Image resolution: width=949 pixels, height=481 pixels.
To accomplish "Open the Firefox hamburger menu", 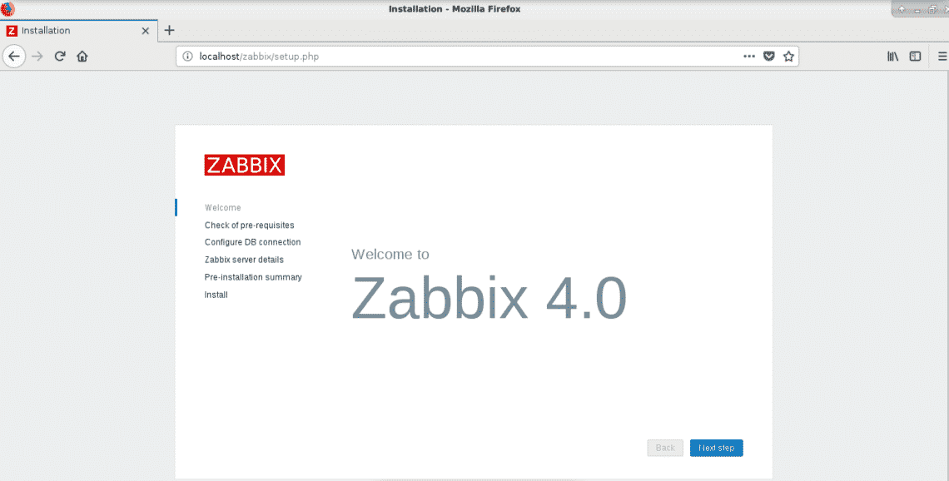I will point(942,57).
